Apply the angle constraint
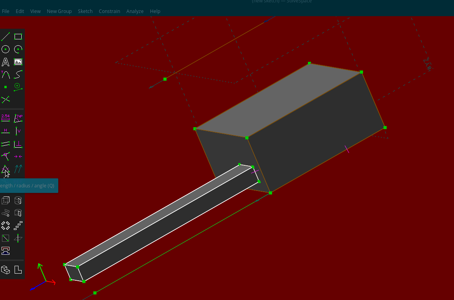The image size is (454, 300). click(x=18, y=118)
